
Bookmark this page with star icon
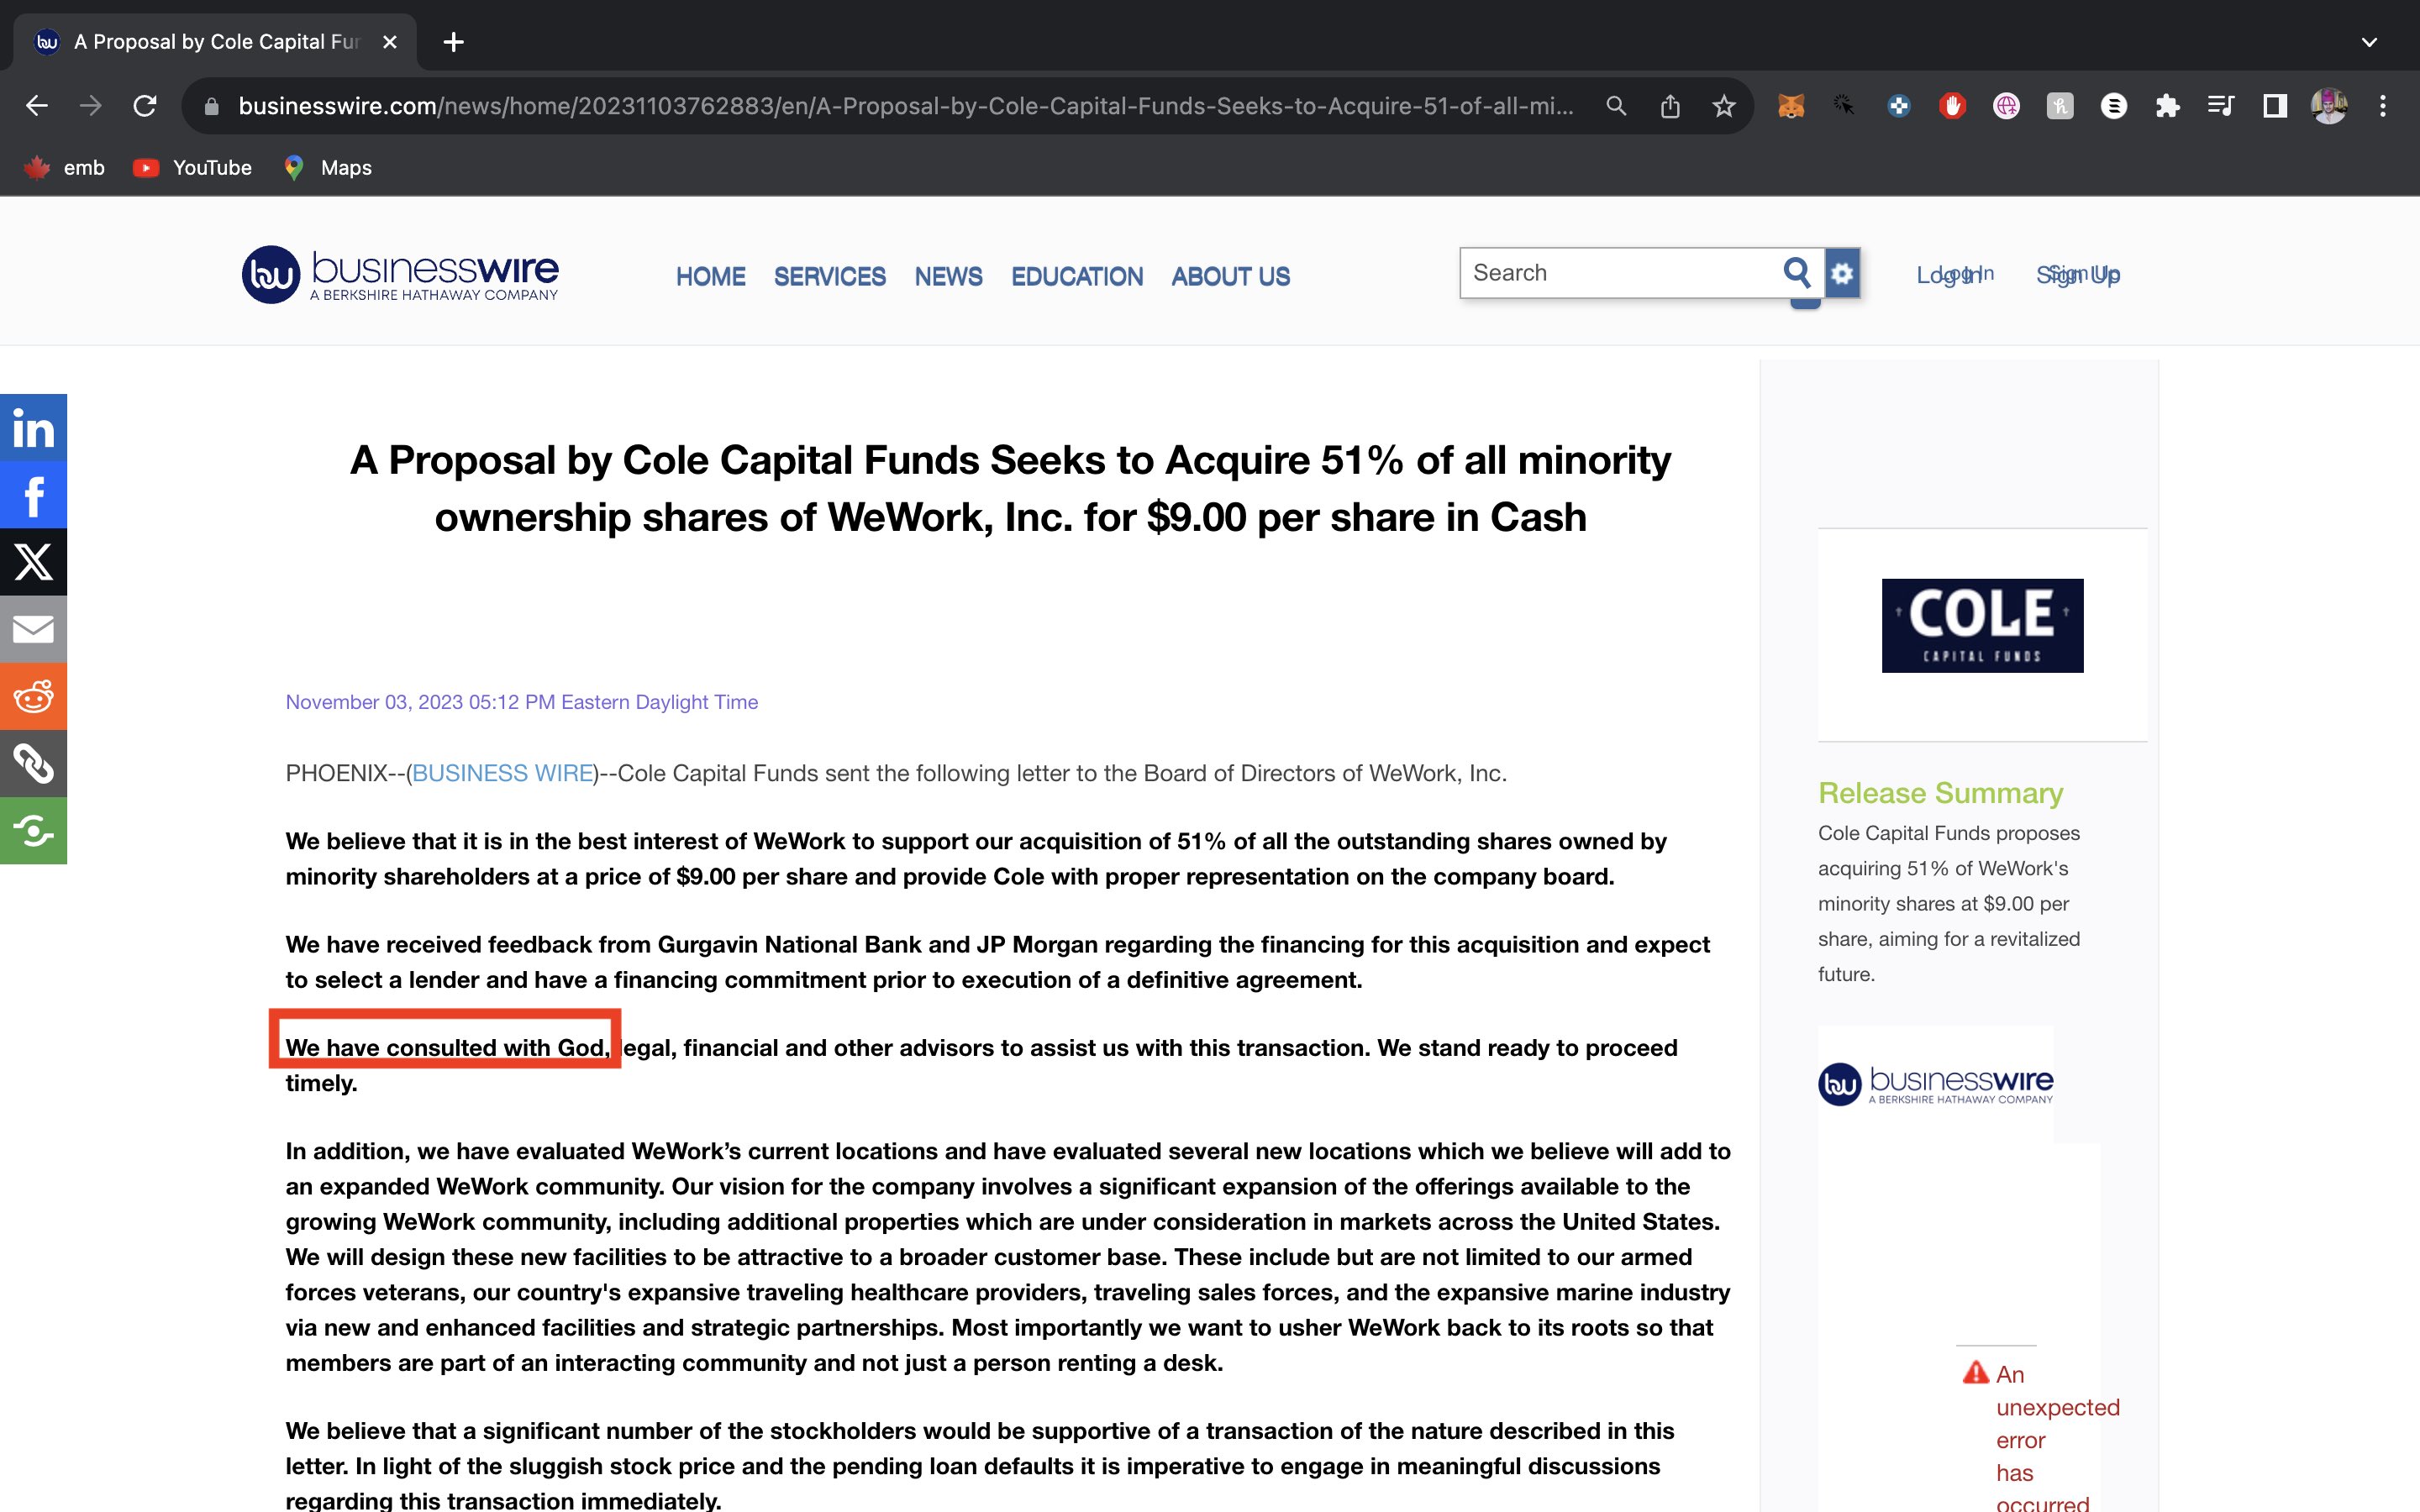tap(1723, 106)
